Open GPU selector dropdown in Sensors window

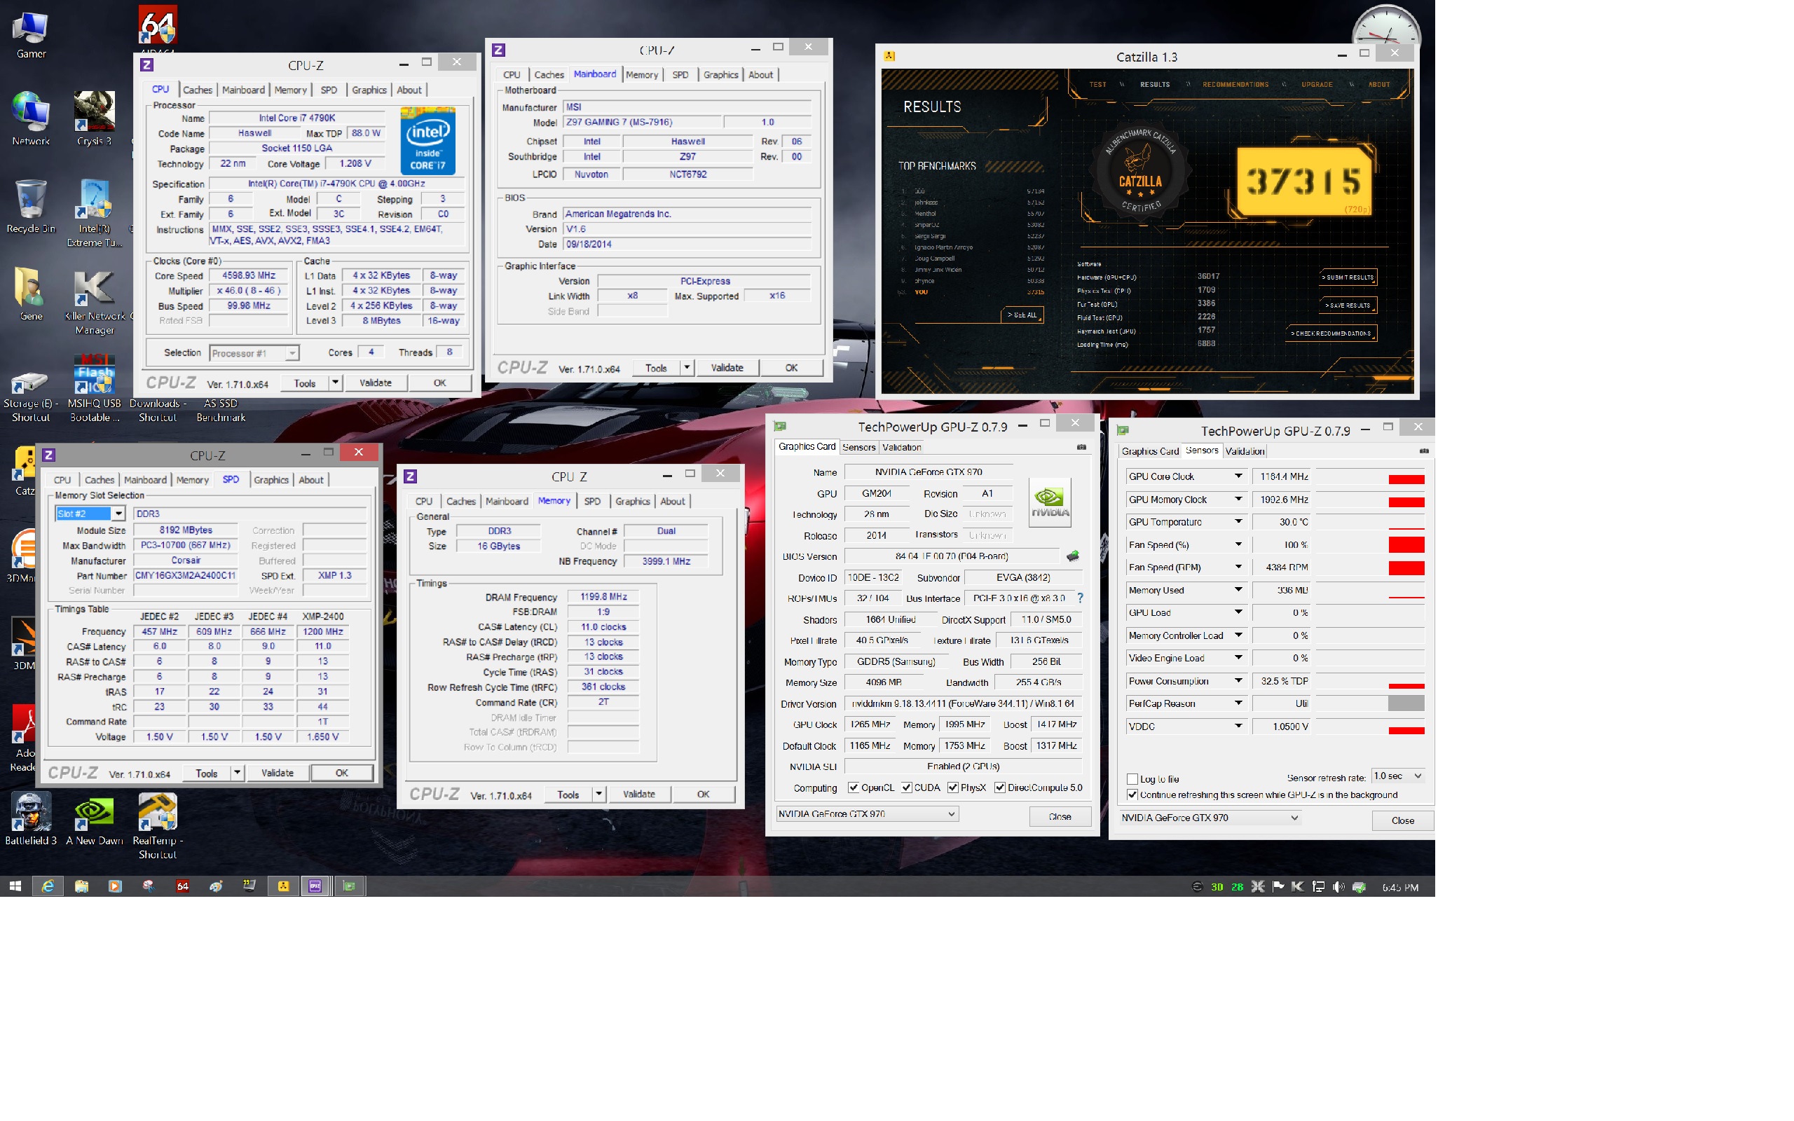pyautogui.click(x=1210, y=818)
